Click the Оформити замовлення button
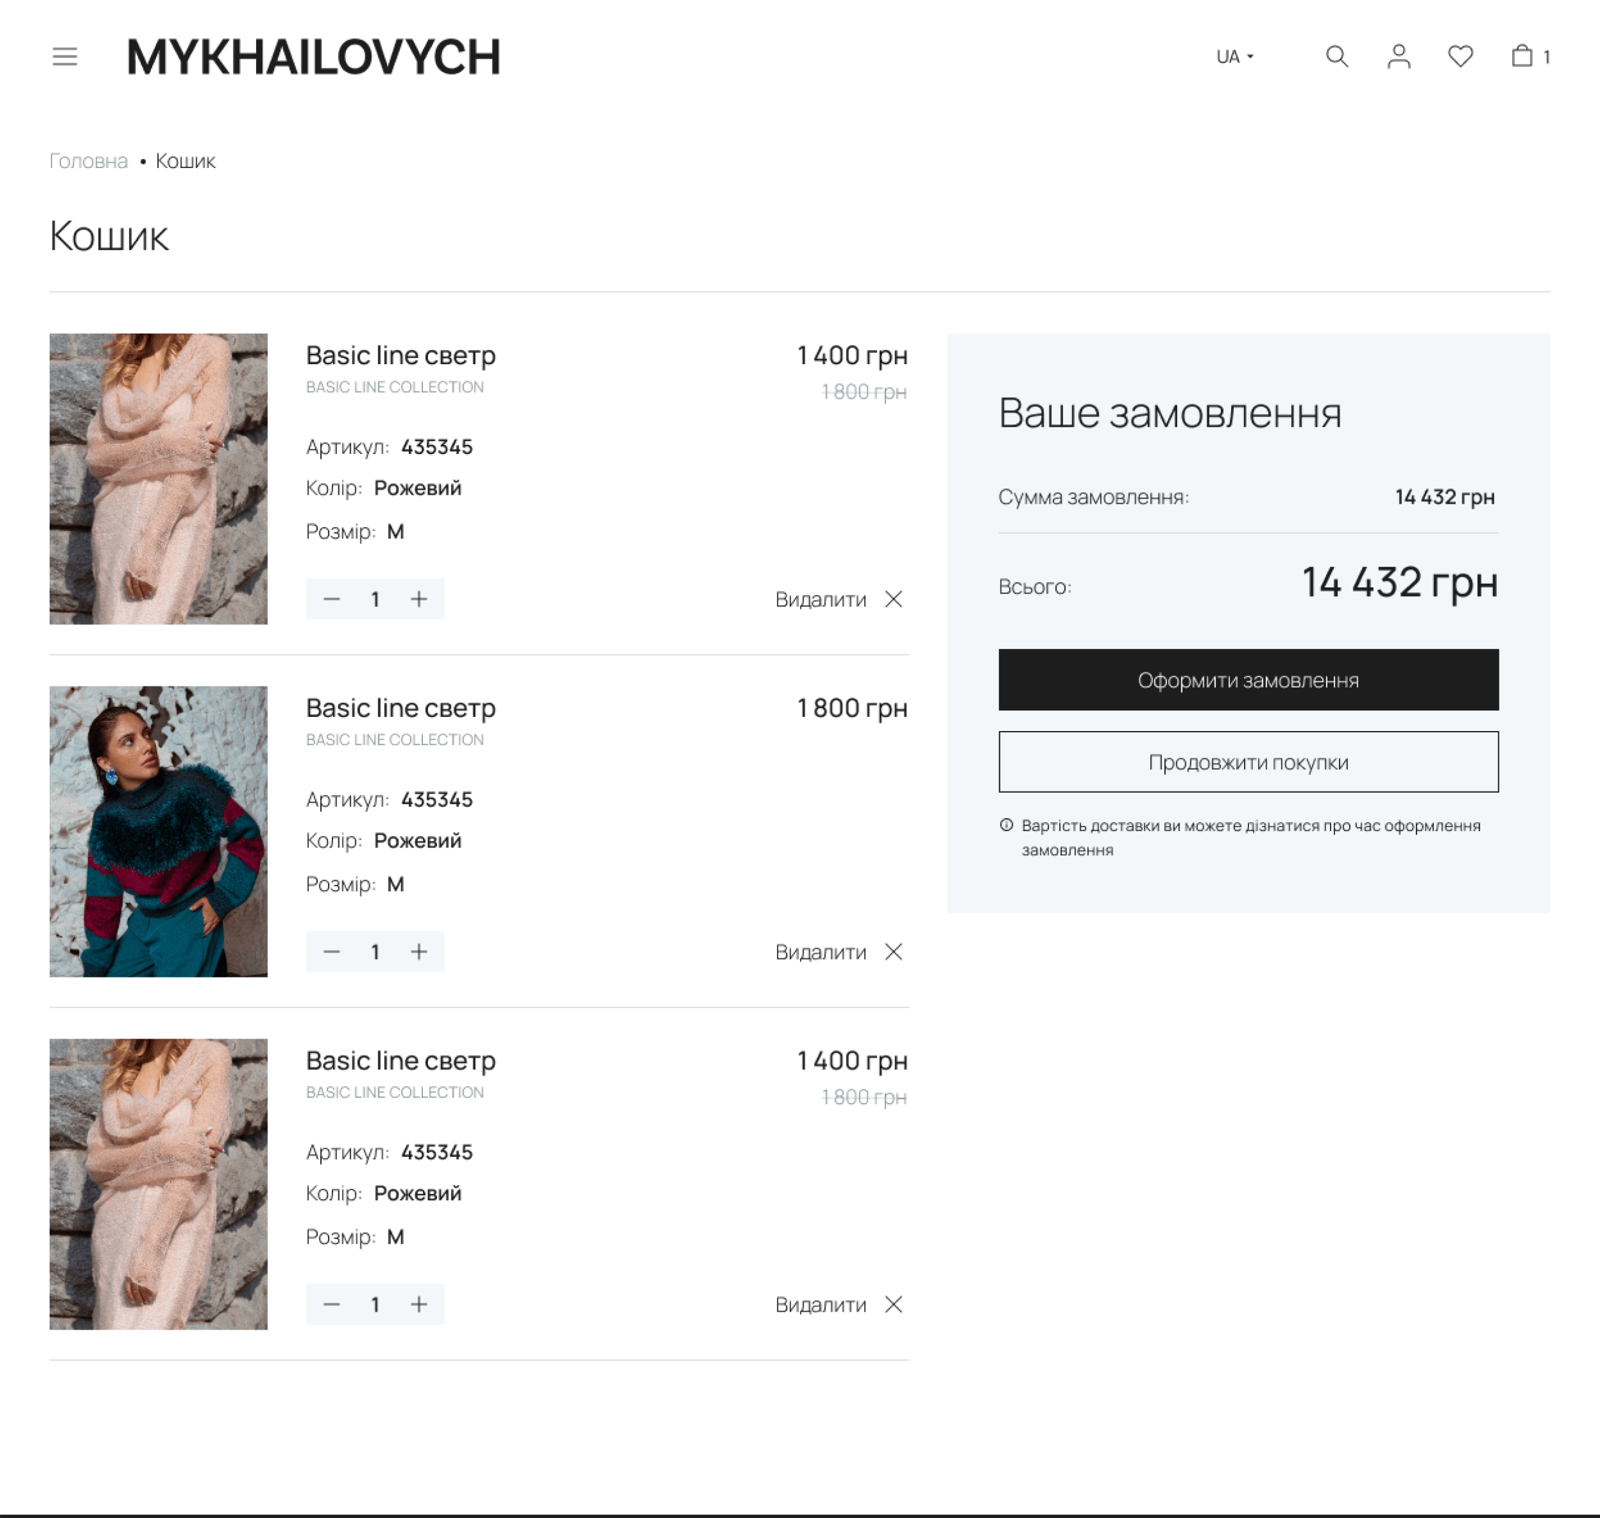 pyautogui.click(x=1248, y=679)
